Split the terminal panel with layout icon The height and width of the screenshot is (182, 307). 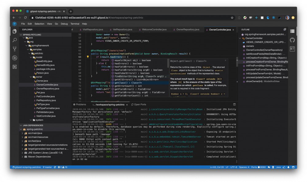[234, 104]
